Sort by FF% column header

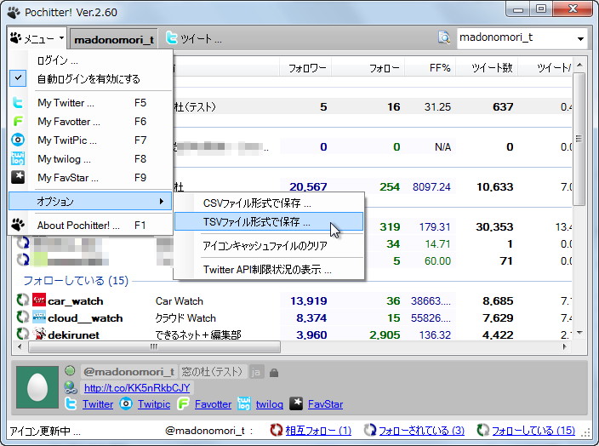431,68
